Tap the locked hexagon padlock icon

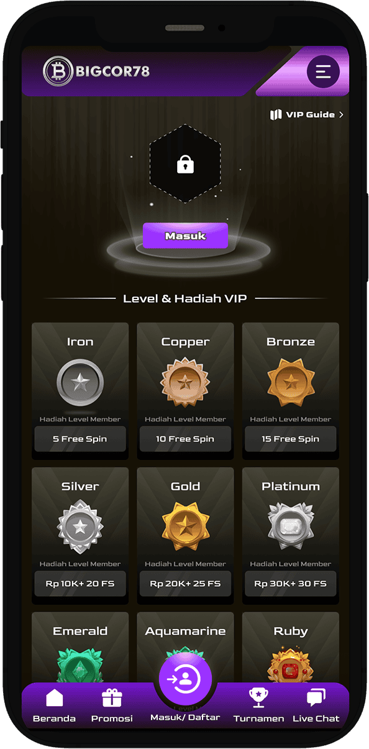pos(185,164)
